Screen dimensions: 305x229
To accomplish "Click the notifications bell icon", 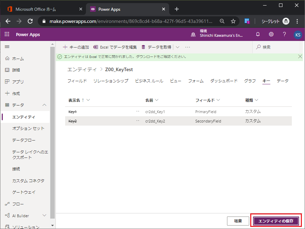I will click(x=258, y=34).
